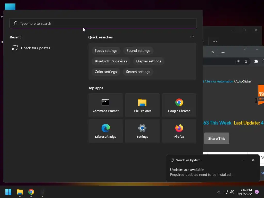The width and height of the screenshot is (264, 198).
Task: Open Quick searches more options menu
Action: pos(192,37)
